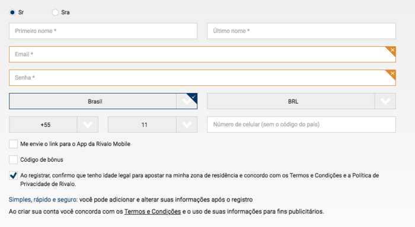Viewport: 415px width, 227px height.
Task: Open the Termos e Condições link
Action: [152, 212]
